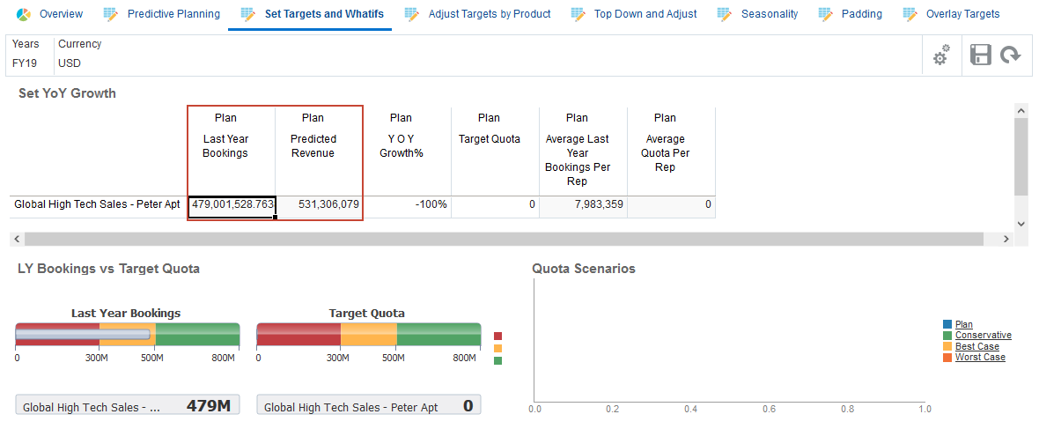This screenshot has height=429, width=1039.
Task: Select the Last Year Bookings value cell
Action: [x=232, y=204]
